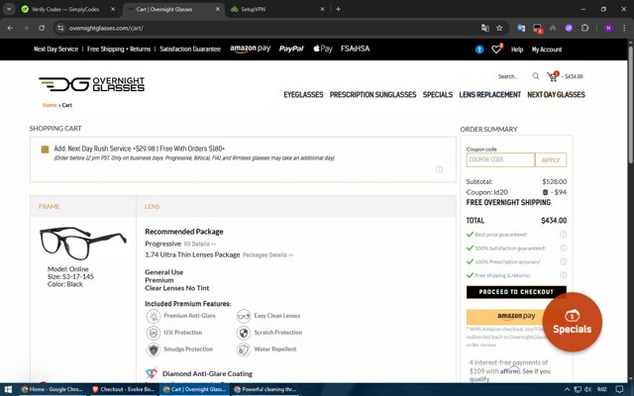The image size is (634, 396).
Task: Open the orange Specials floating button
Action: (573, 323)
